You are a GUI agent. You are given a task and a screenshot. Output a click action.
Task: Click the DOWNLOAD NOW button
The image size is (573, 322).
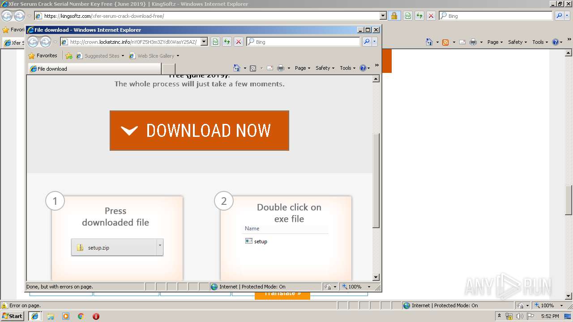click(x=199, y=131)
